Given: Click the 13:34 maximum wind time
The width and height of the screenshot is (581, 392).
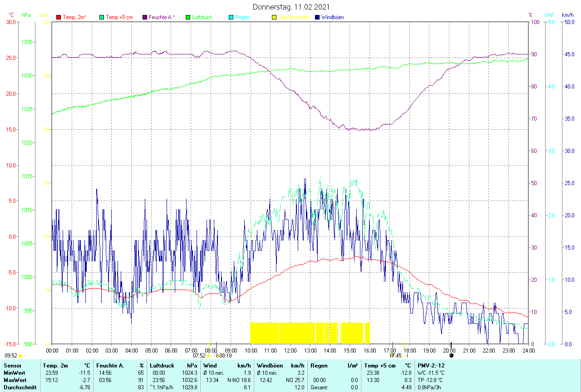Looking at the screenshot, I should [212, 380].
